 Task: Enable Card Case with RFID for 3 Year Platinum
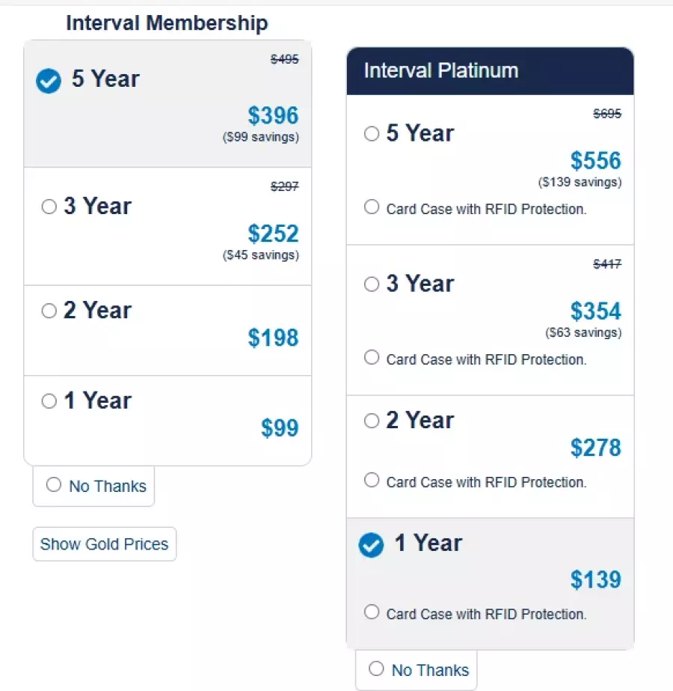tap(372, 358)
